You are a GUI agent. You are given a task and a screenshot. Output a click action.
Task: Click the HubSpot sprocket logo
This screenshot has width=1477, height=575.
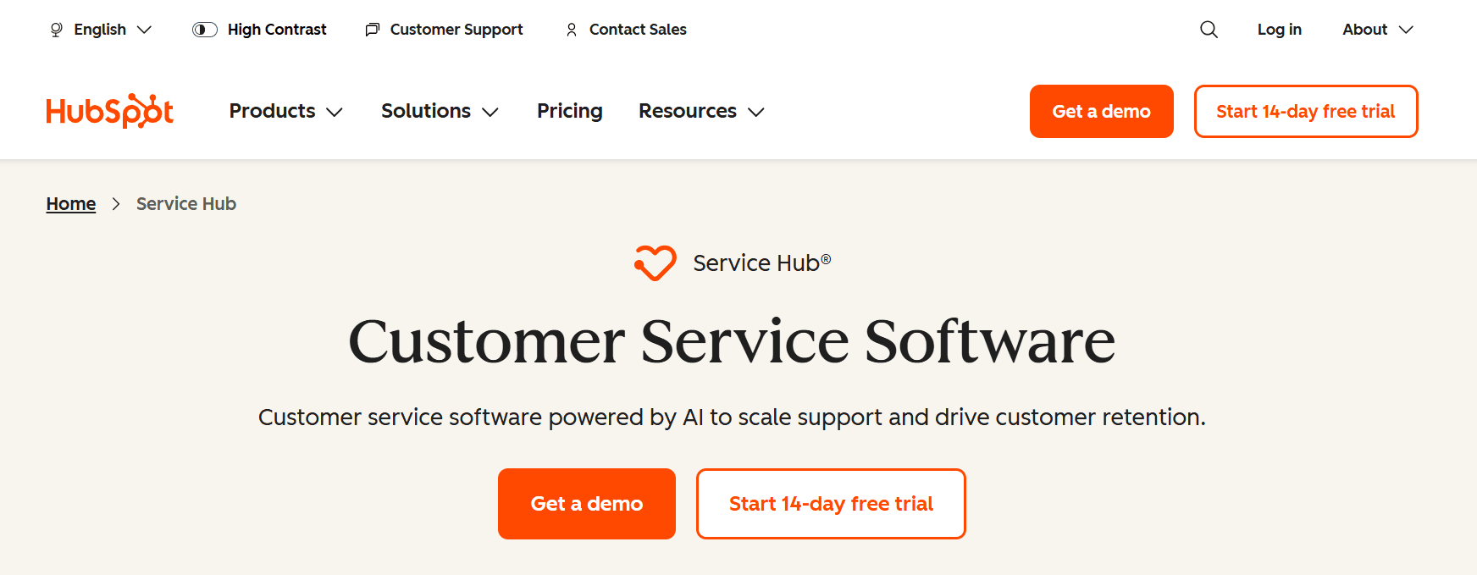pyautogui.click(x=109, y=110)
